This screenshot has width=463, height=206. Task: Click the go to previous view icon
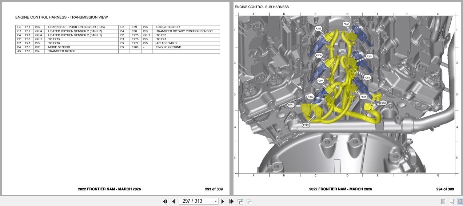click(x=240, y=201)
